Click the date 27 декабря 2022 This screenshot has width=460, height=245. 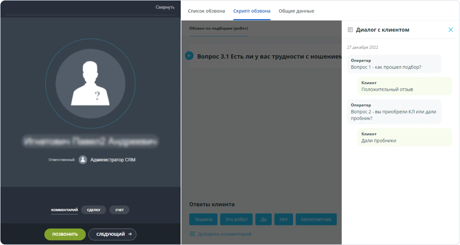pos(362,47)
